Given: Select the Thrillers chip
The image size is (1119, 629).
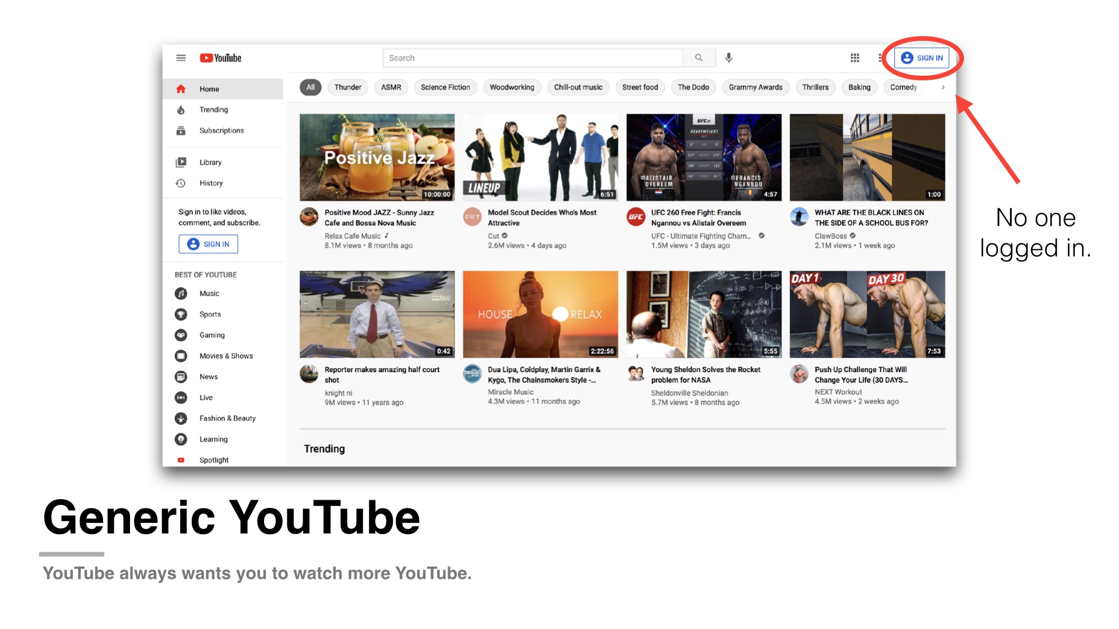Looking at the screenshot, I should 815,87.
